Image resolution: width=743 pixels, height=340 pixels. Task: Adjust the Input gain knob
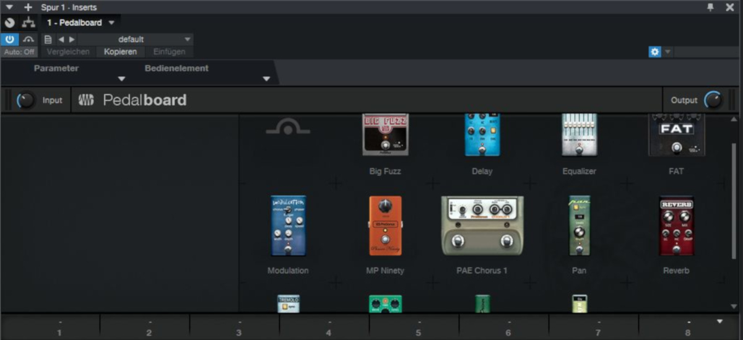(26, 100)
